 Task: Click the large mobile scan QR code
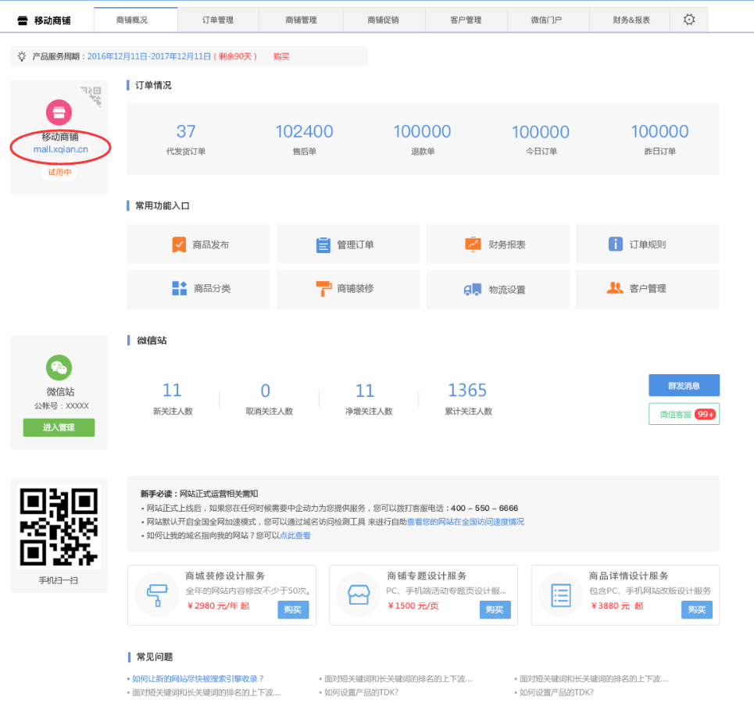[x=59, y=527]
